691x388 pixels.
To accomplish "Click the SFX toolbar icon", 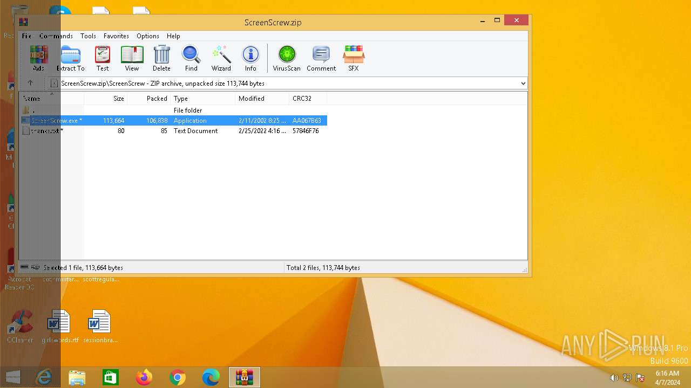I will click(354, 58).
